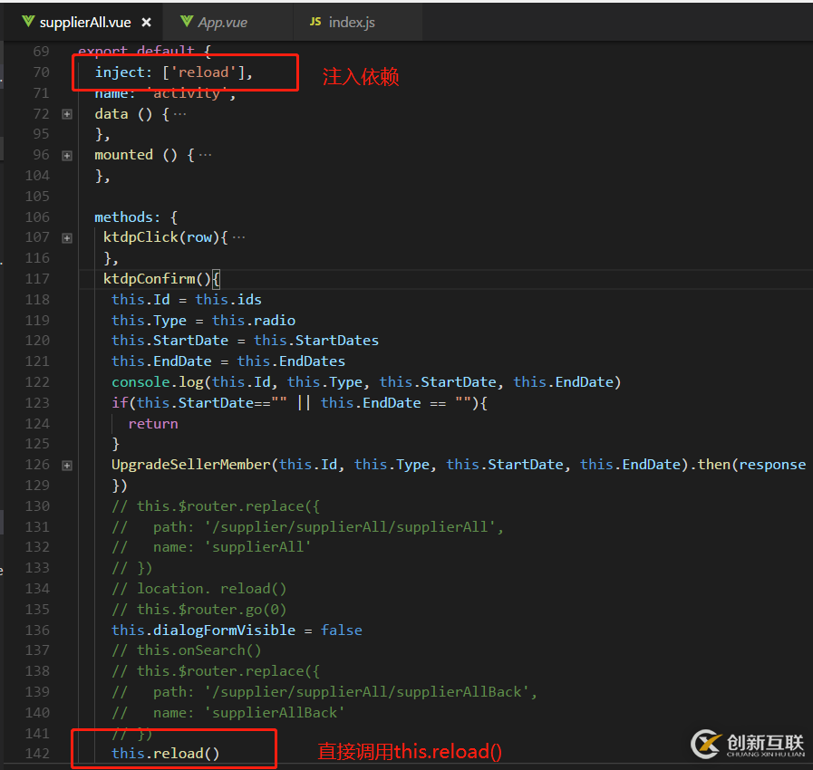Click this.Type = this.radio line
The image size is (813, 770).
203,320
